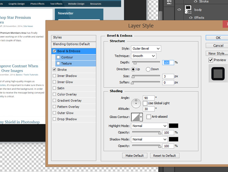The width and height of the screenshot is (228, 172).
Task: Click the layer style preview swatch
Action: [218, 73]
